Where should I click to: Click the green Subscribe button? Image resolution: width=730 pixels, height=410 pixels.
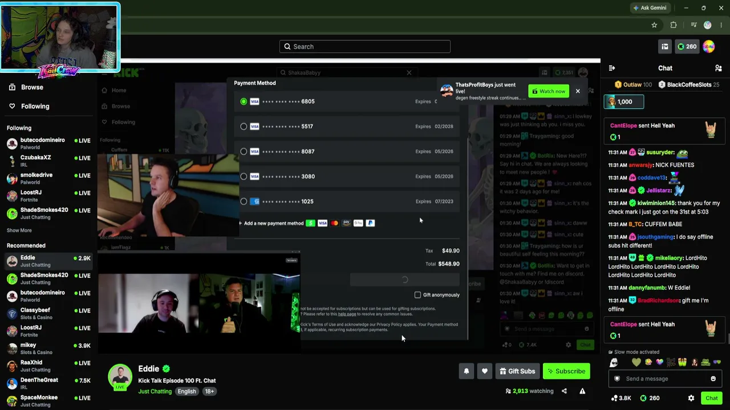pos(567,371)
